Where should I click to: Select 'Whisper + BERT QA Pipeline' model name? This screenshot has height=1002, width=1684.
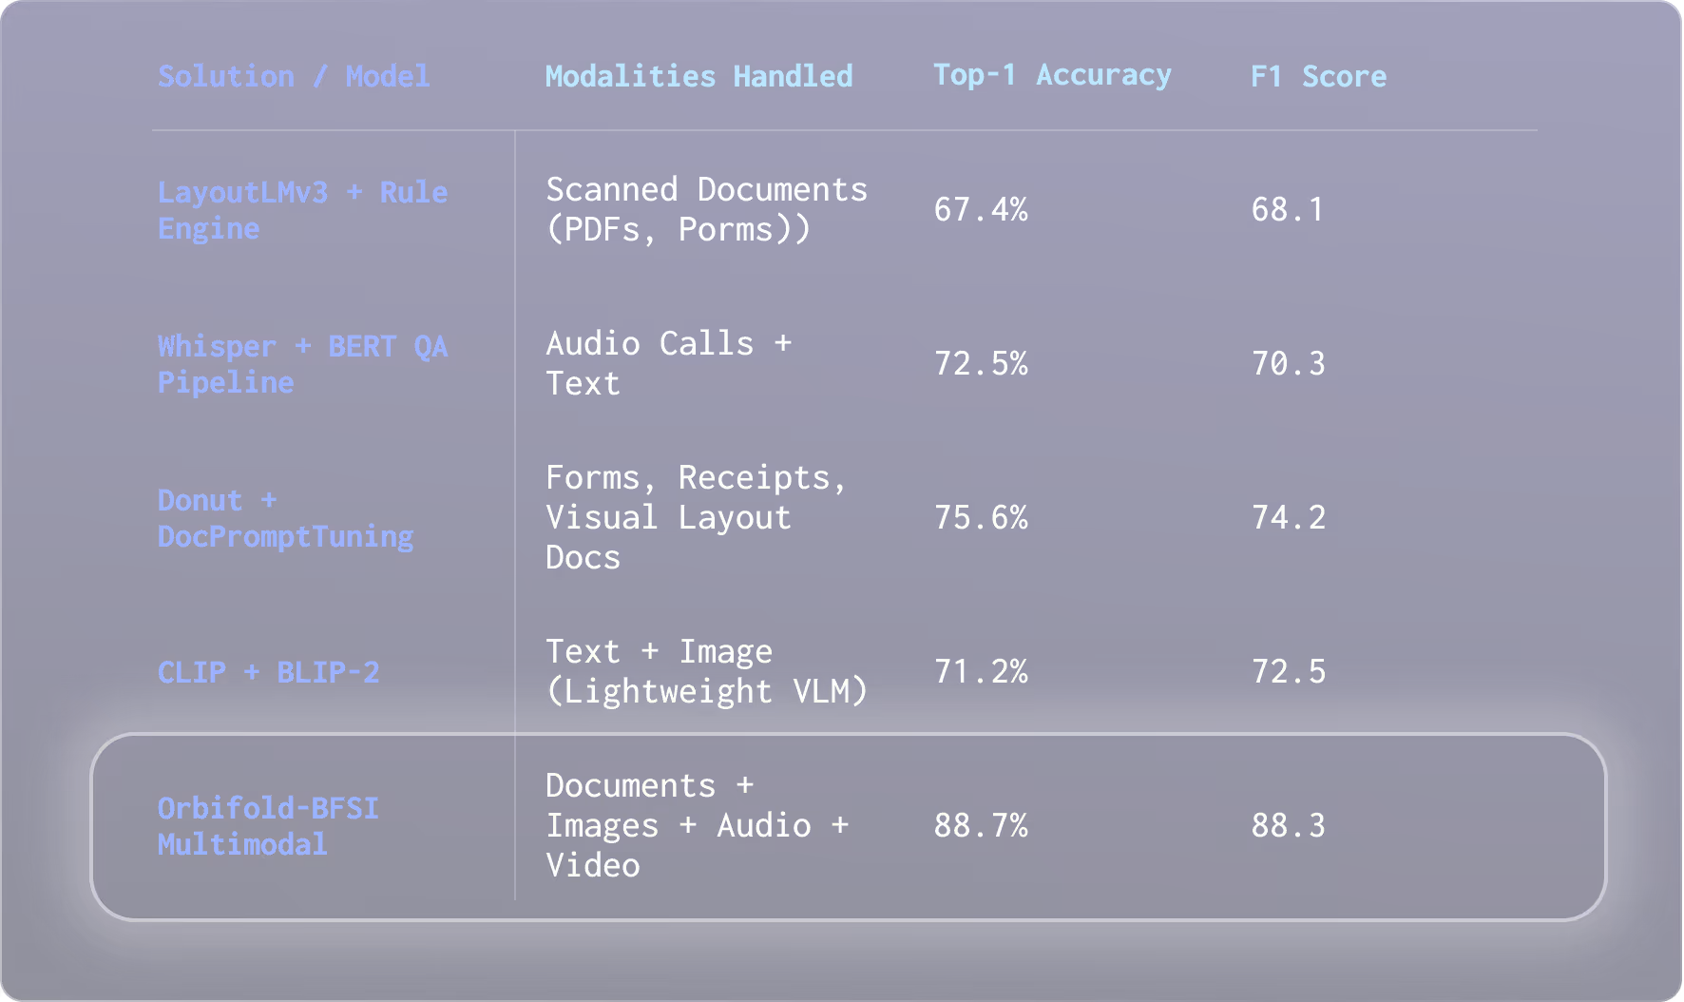(x=302, y=364)
